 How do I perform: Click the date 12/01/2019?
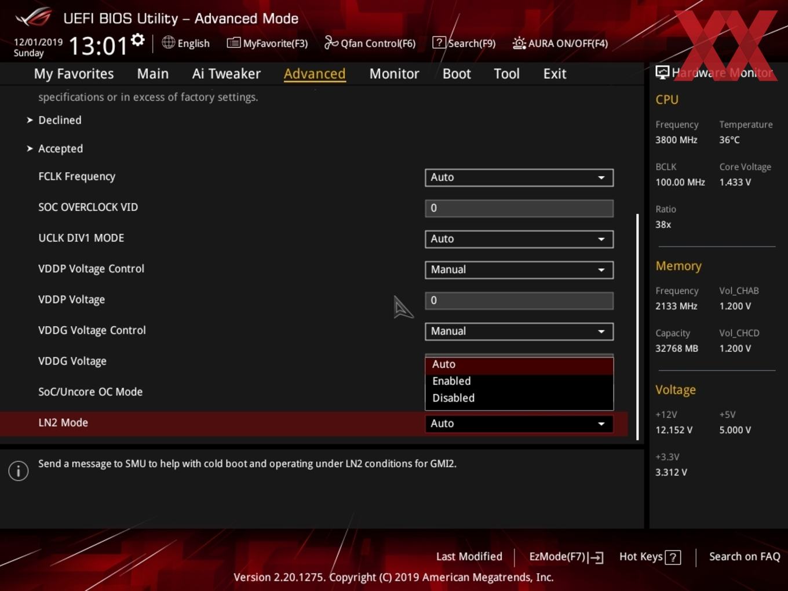(38, 42)
